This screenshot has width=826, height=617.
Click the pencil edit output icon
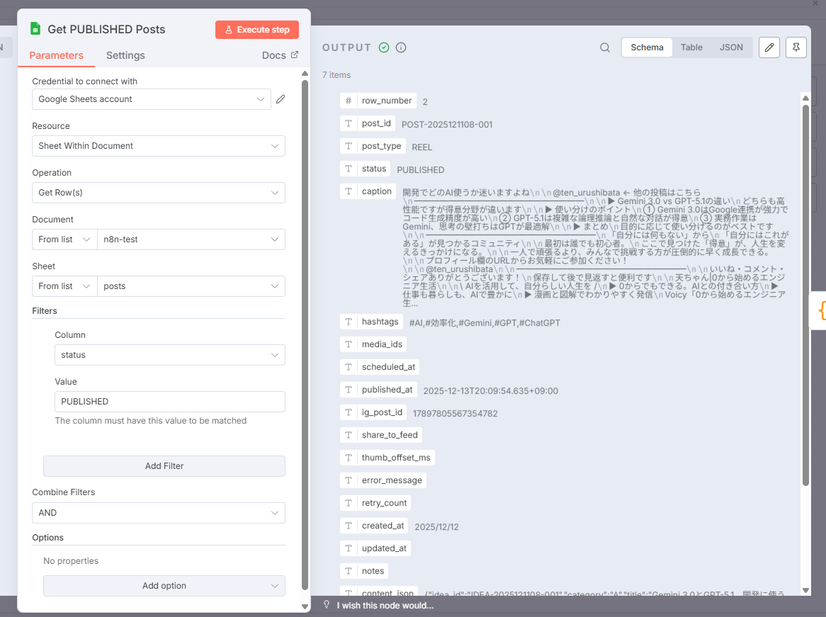769,47
